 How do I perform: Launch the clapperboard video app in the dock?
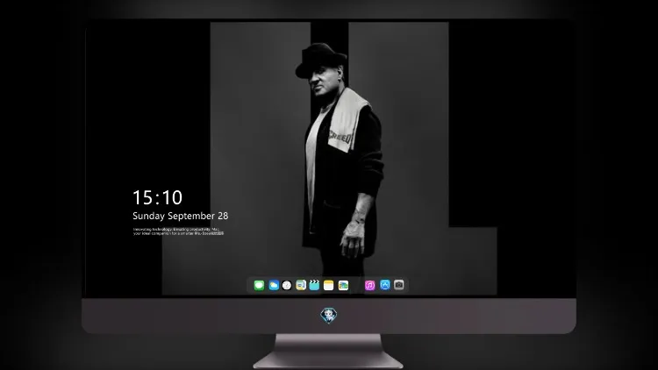[314, 285]
